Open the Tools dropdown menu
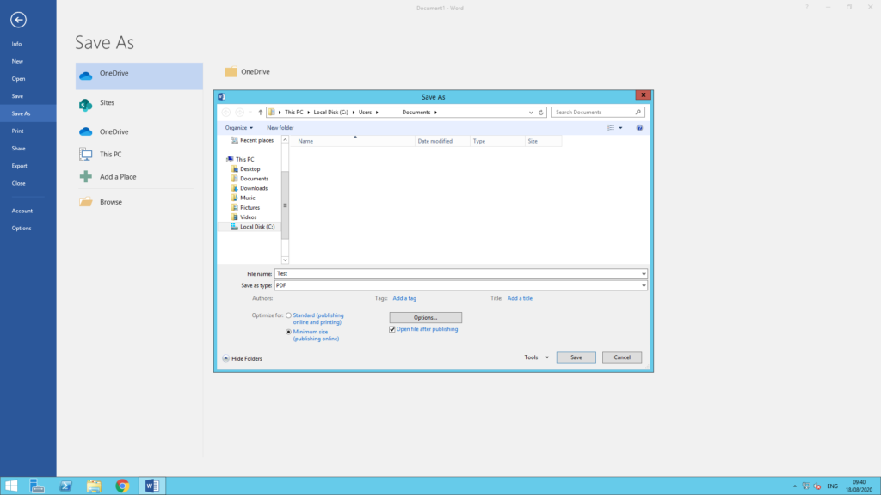 (537, 357)
